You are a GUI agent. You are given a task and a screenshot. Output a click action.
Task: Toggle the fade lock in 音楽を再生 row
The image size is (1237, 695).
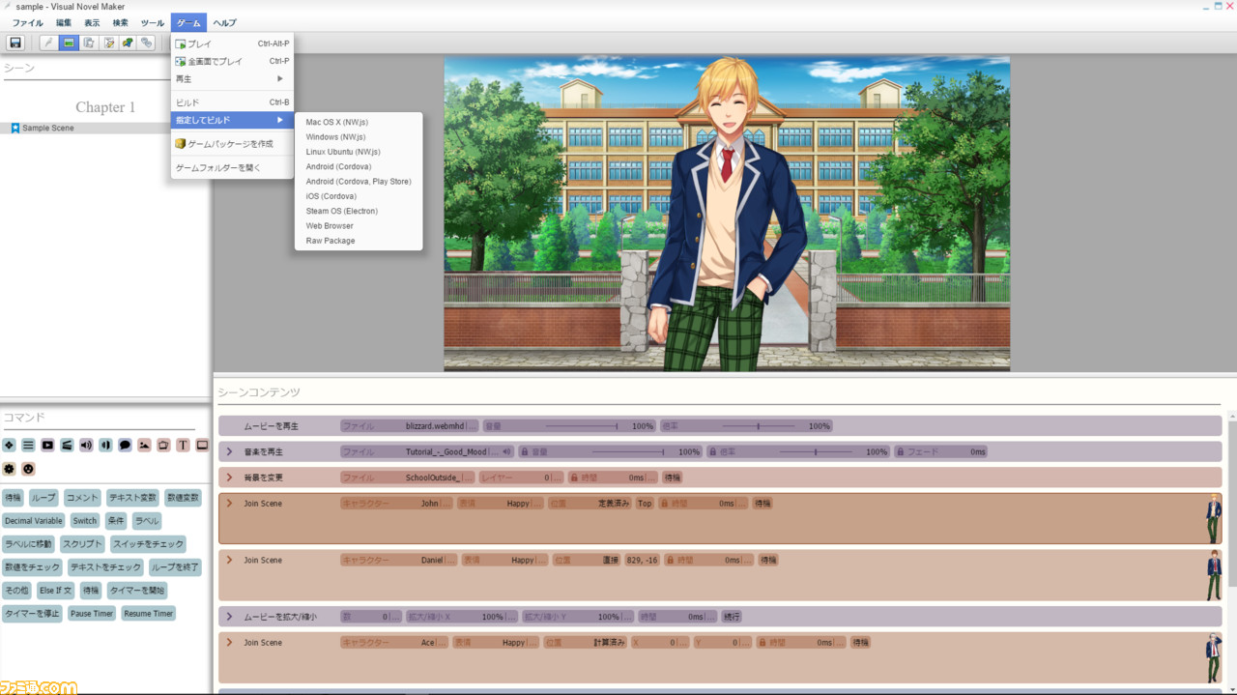click(900, 451)
